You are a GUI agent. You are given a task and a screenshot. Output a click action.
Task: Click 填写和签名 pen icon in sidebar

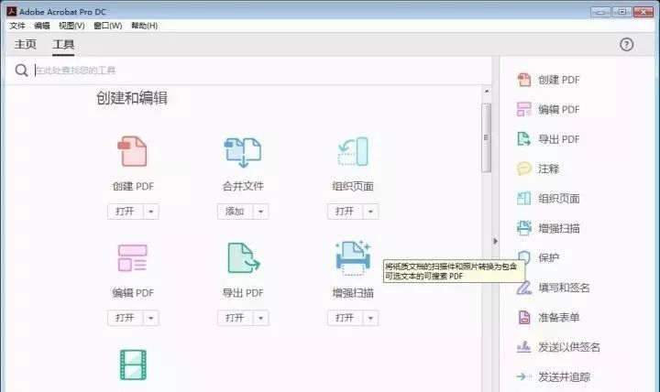[524, 288]
